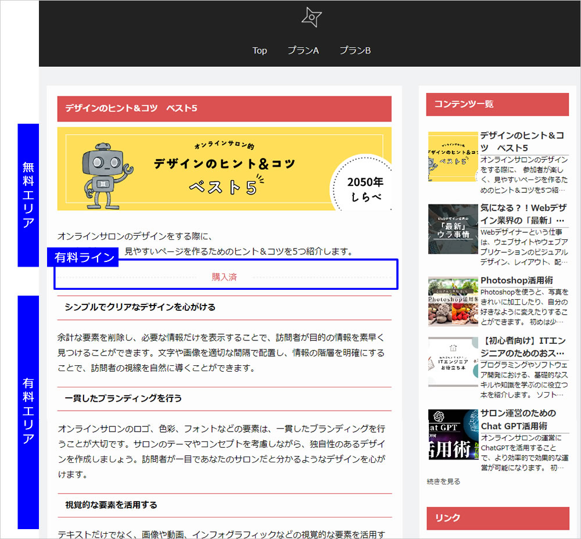
Task: Click the shuriken site logo icon
Action: 311,18
